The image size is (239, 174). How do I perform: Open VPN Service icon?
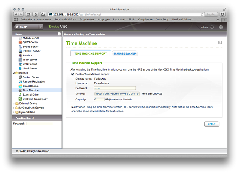click(20, 64)
